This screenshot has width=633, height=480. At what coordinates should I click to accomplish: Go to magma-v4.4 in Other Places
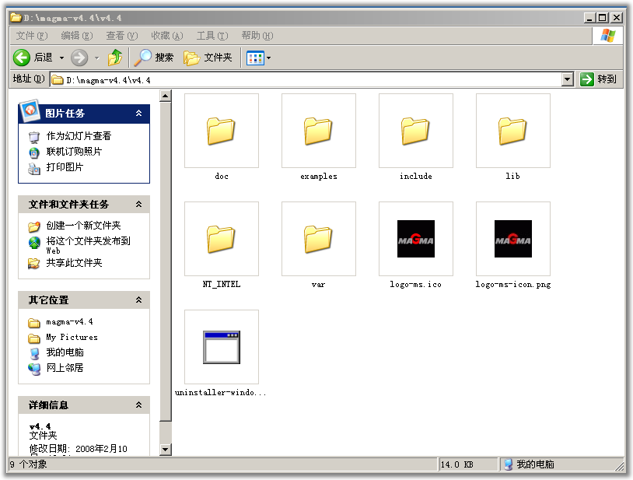69,322
